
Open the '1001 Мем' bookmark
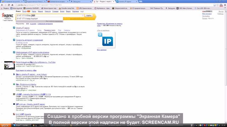[x=184, y=8]
